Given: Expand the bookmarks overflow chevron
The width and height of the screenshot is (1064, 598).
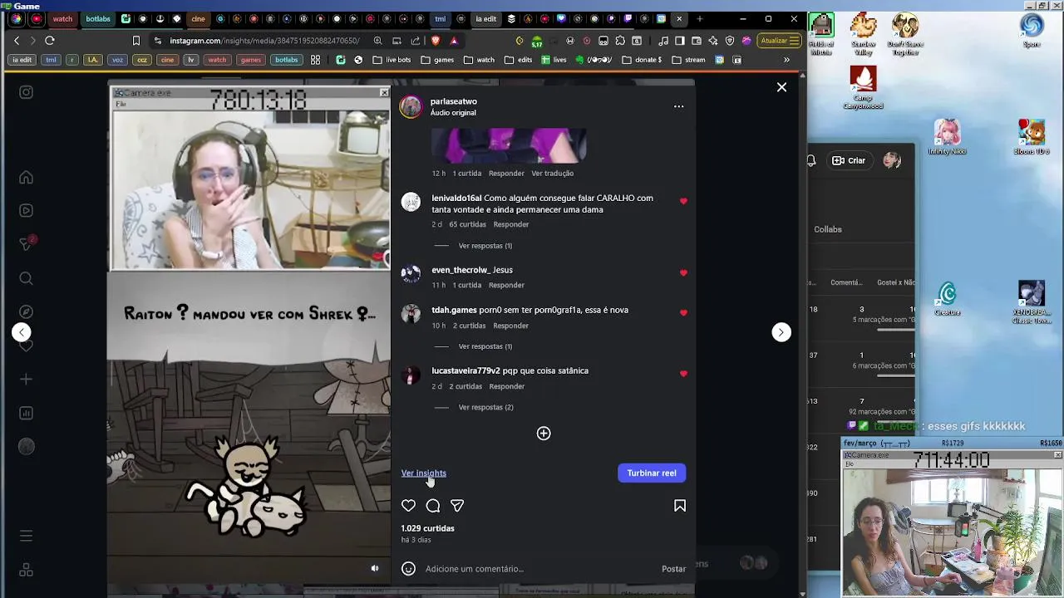Looking at the screenshot, I should [786, 60].
